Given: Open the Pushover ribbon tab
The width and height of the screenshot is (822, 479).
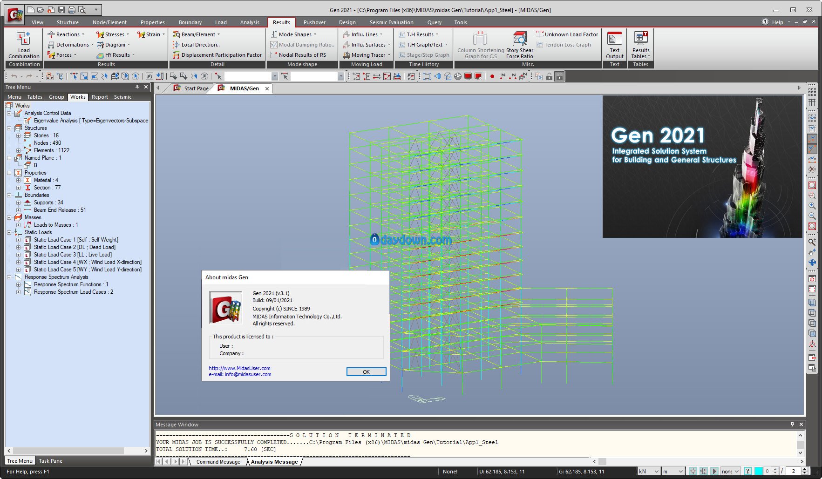Looking at the screenshot, I should pos(314,22).
